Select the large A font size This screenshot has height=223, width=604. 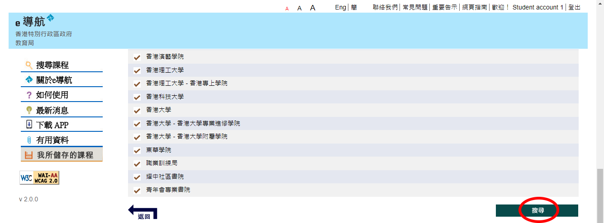coord(313,8)
